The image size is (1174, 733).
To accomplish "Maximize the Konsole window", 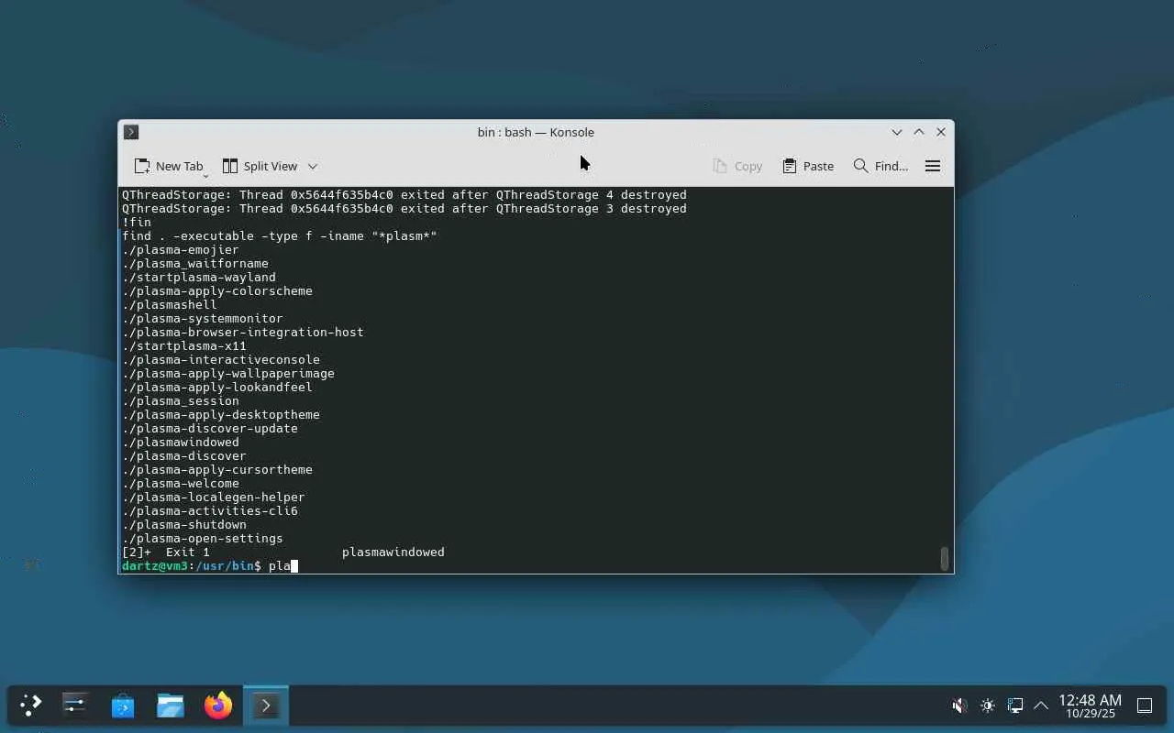I will pos(919,132).
